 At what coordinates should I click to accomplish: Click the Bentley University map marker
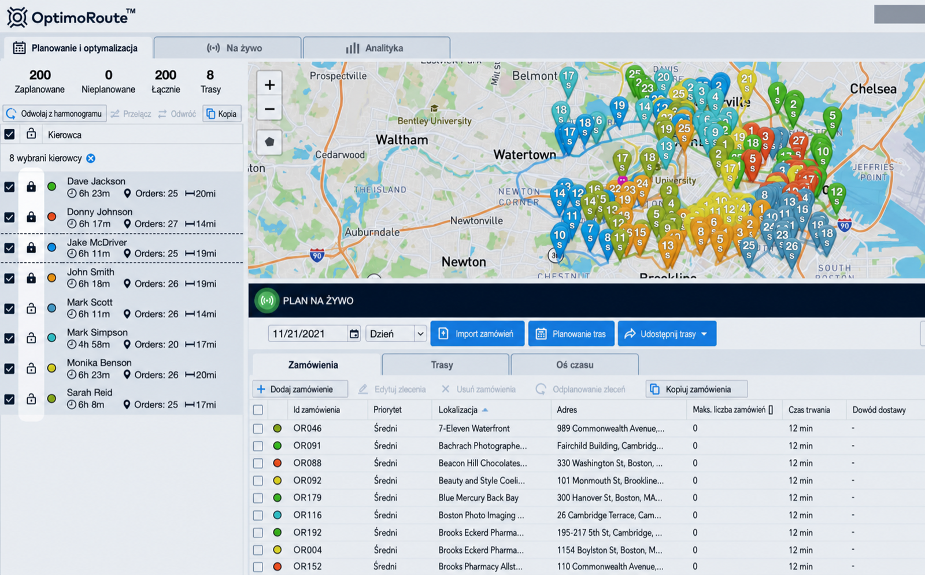(x=434, y=108)
